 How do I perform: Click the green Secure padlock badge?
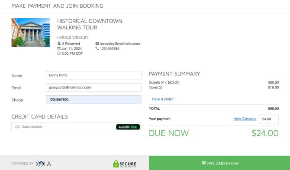click(125, 164)
